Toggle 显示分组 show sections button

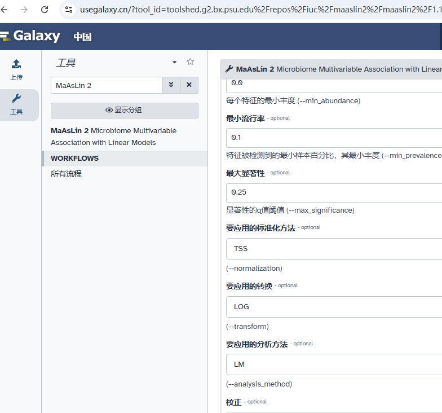[x=124, y=110]
